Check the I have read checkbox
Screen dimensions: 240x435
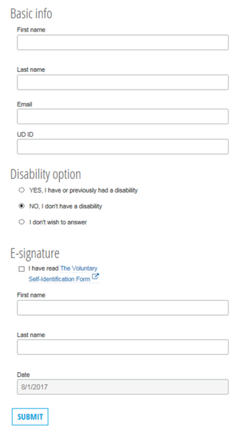(x=21, y=269)
